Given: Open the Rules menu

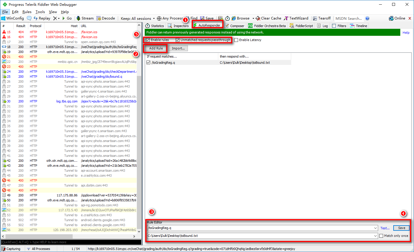Looking at the screenshot, I should coord(27,12).
